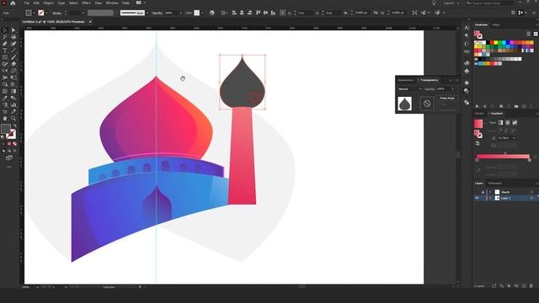
Task: Click the Make Mask button
Action: (447, 98)
